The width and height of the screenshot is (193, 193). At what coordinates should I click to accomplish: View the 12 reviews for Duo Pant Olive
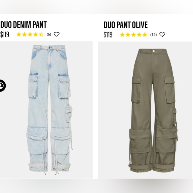point(153,35)
